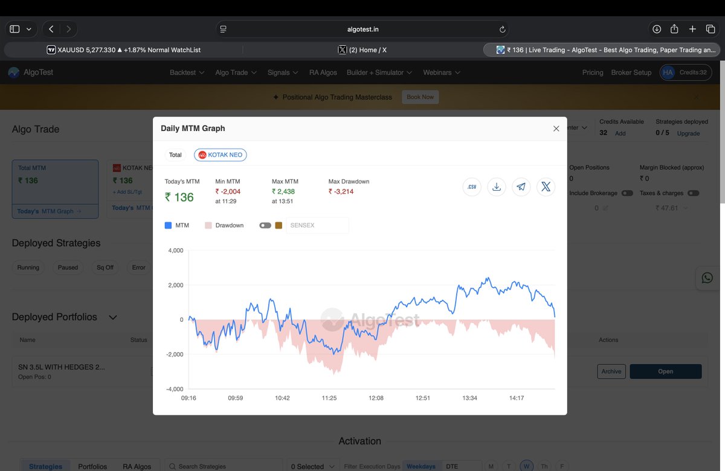The image size is (725, 471).
Task: Dismiss the Masterclass promo banner
Action: 696,97
